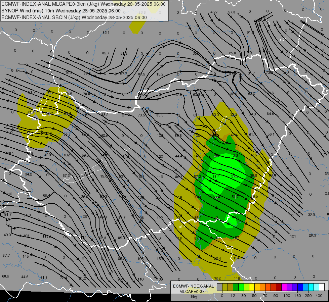Click the map value 68.9
Viewport: 329px width, 302px height.
coord(6,276)
